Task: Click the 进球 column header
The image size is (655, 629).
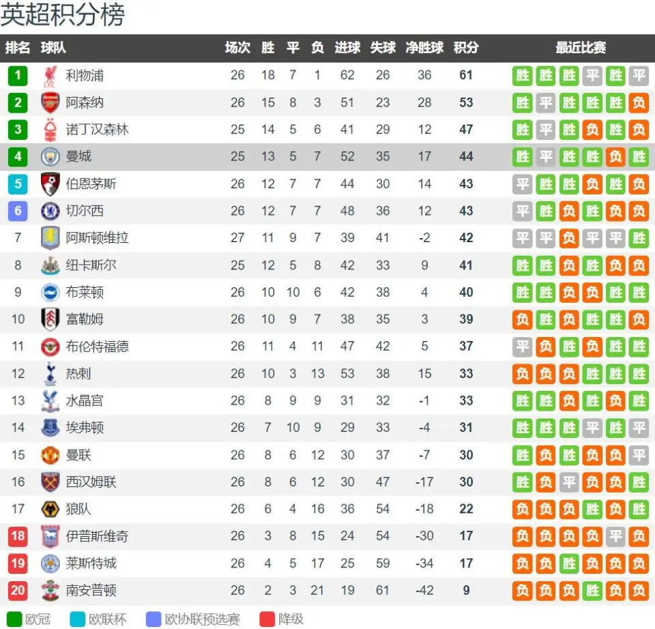Action: coord(347,48)
